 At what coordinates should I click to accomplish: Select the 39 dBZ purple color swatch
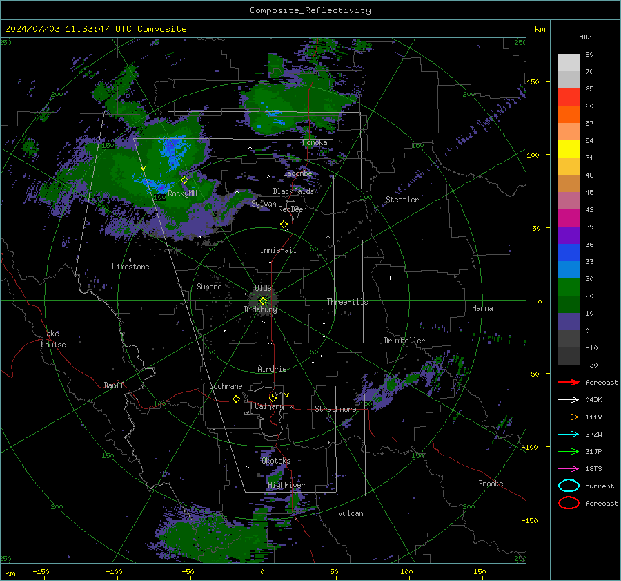[x=569, y=235]
